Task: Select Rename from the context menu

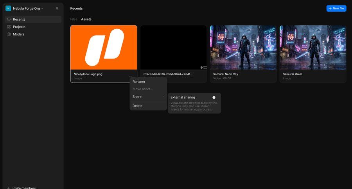Action: tap(139, 82)
